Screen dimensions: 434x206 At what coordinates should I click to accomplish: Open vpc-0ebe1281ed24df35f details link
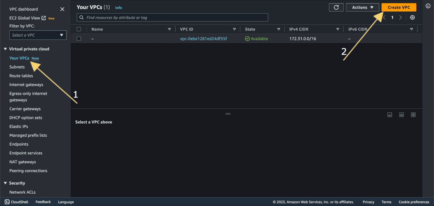click(203, 39)
